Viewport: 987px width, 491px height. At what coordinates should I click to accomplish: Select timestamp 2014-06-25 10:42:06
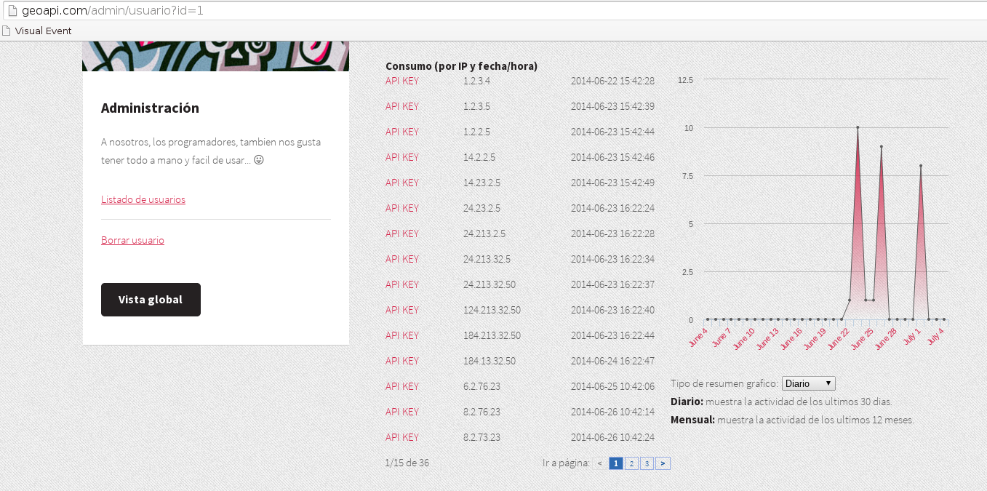tap(612, 386)
